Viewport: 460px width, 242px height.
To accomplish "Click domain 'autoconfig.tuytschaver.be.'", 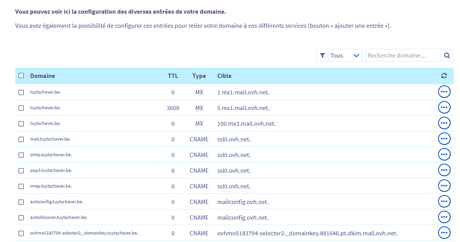I will click(x=57, y=202).
